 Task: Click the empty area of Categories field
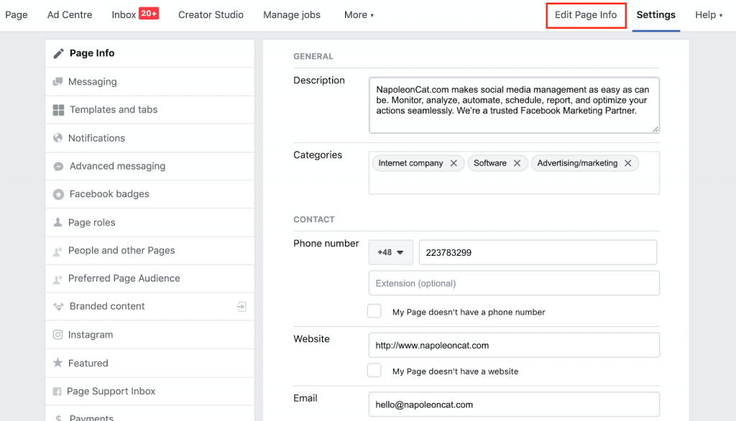click(514, 183)
